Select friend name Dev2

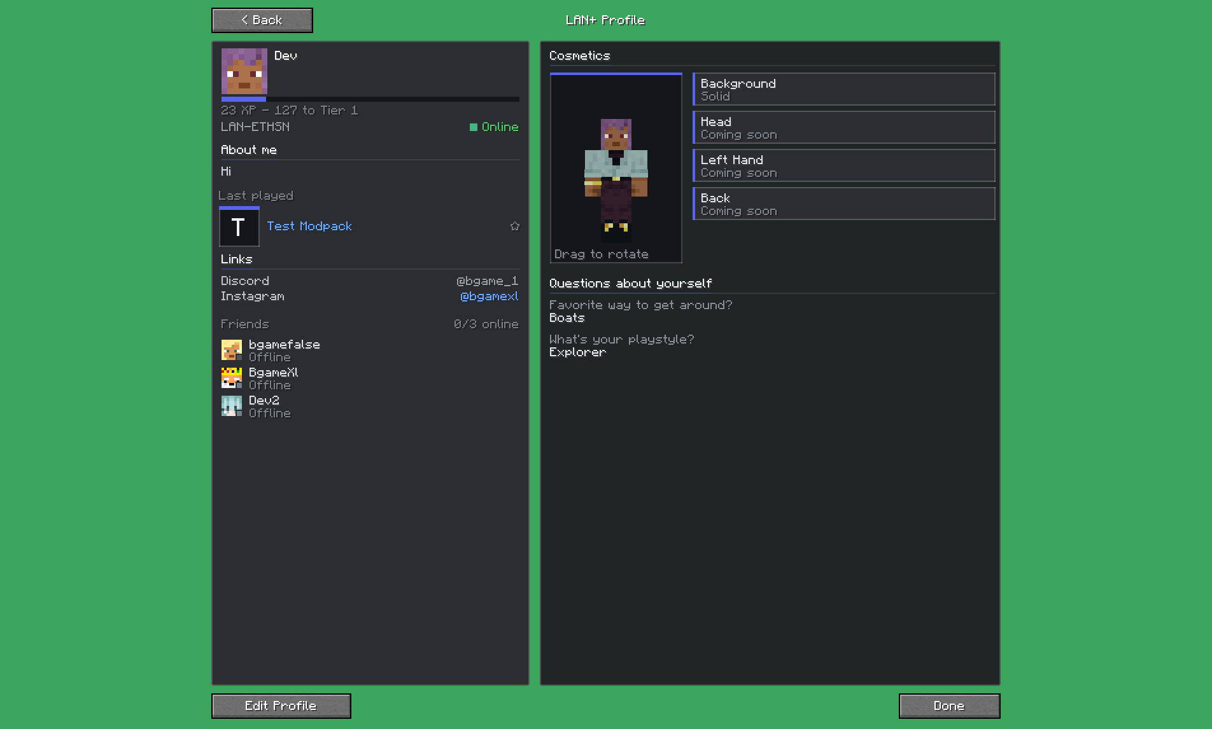point(264,401)
